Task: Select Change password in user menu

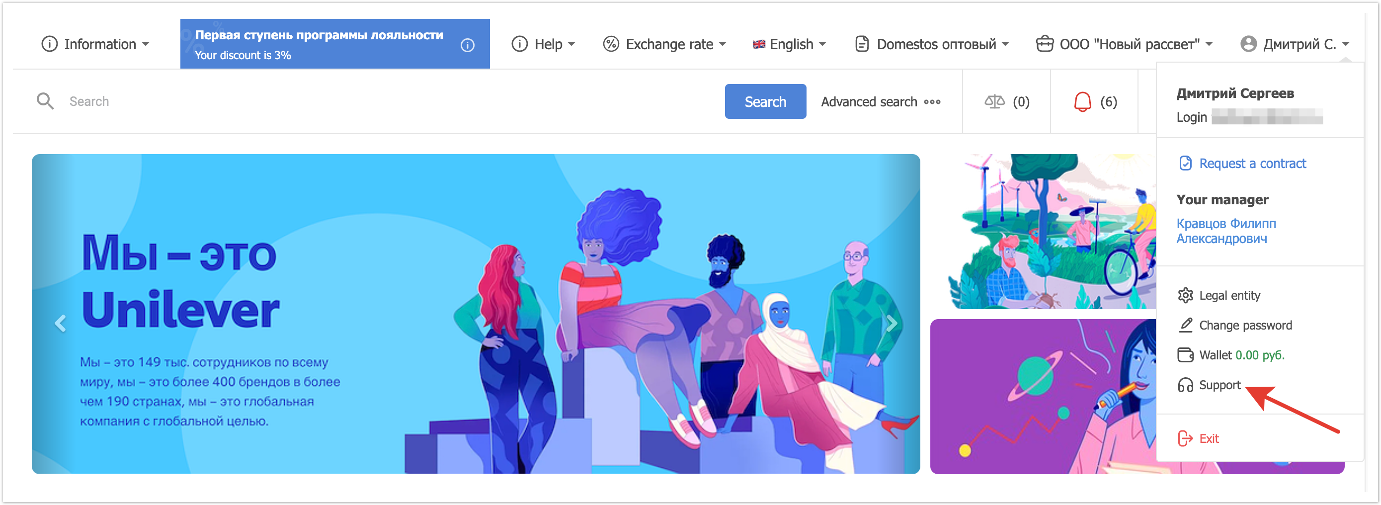Action: [1245, 326]
